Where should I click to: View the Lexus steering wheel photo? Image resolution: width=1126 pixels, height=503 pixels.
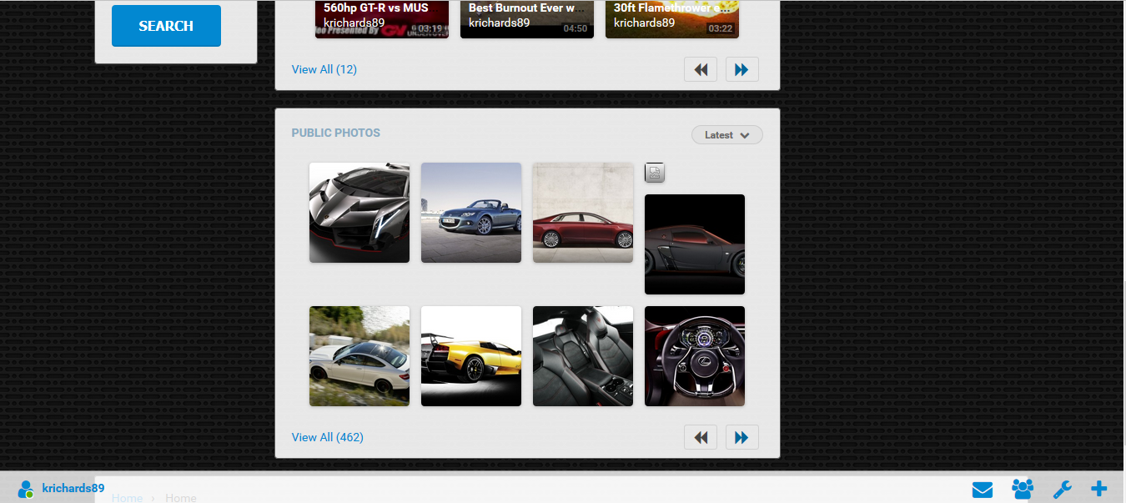pyautogui.click(x=695, y=356)
